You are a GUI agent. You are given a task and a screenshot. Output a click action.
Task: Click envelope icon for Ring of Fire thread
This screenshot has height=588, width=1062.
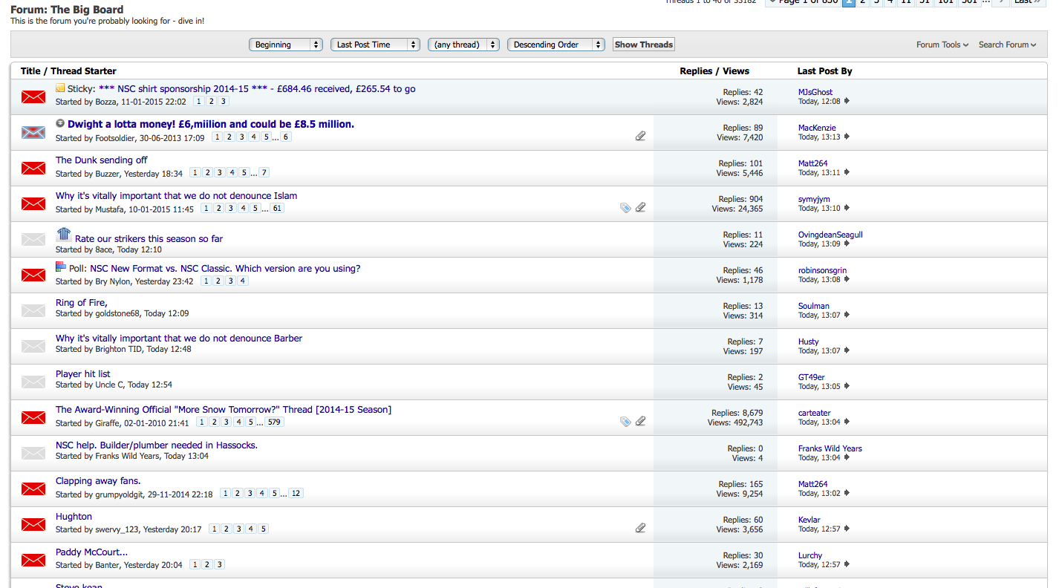tap(33, 310)
